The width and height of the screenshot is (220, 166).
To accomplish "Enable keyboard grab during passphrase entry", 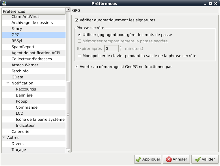I will click(x=80, y=56).
